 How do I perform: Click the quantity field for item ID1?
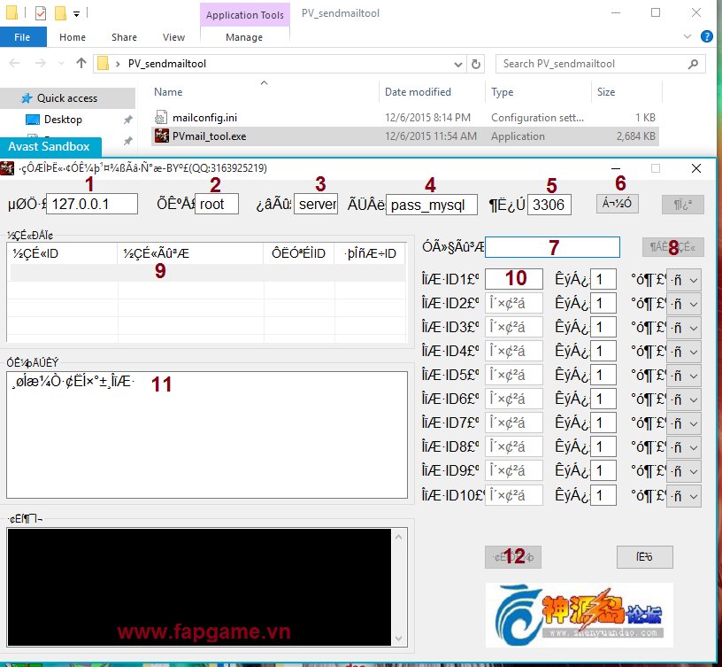tap(603, 279)
